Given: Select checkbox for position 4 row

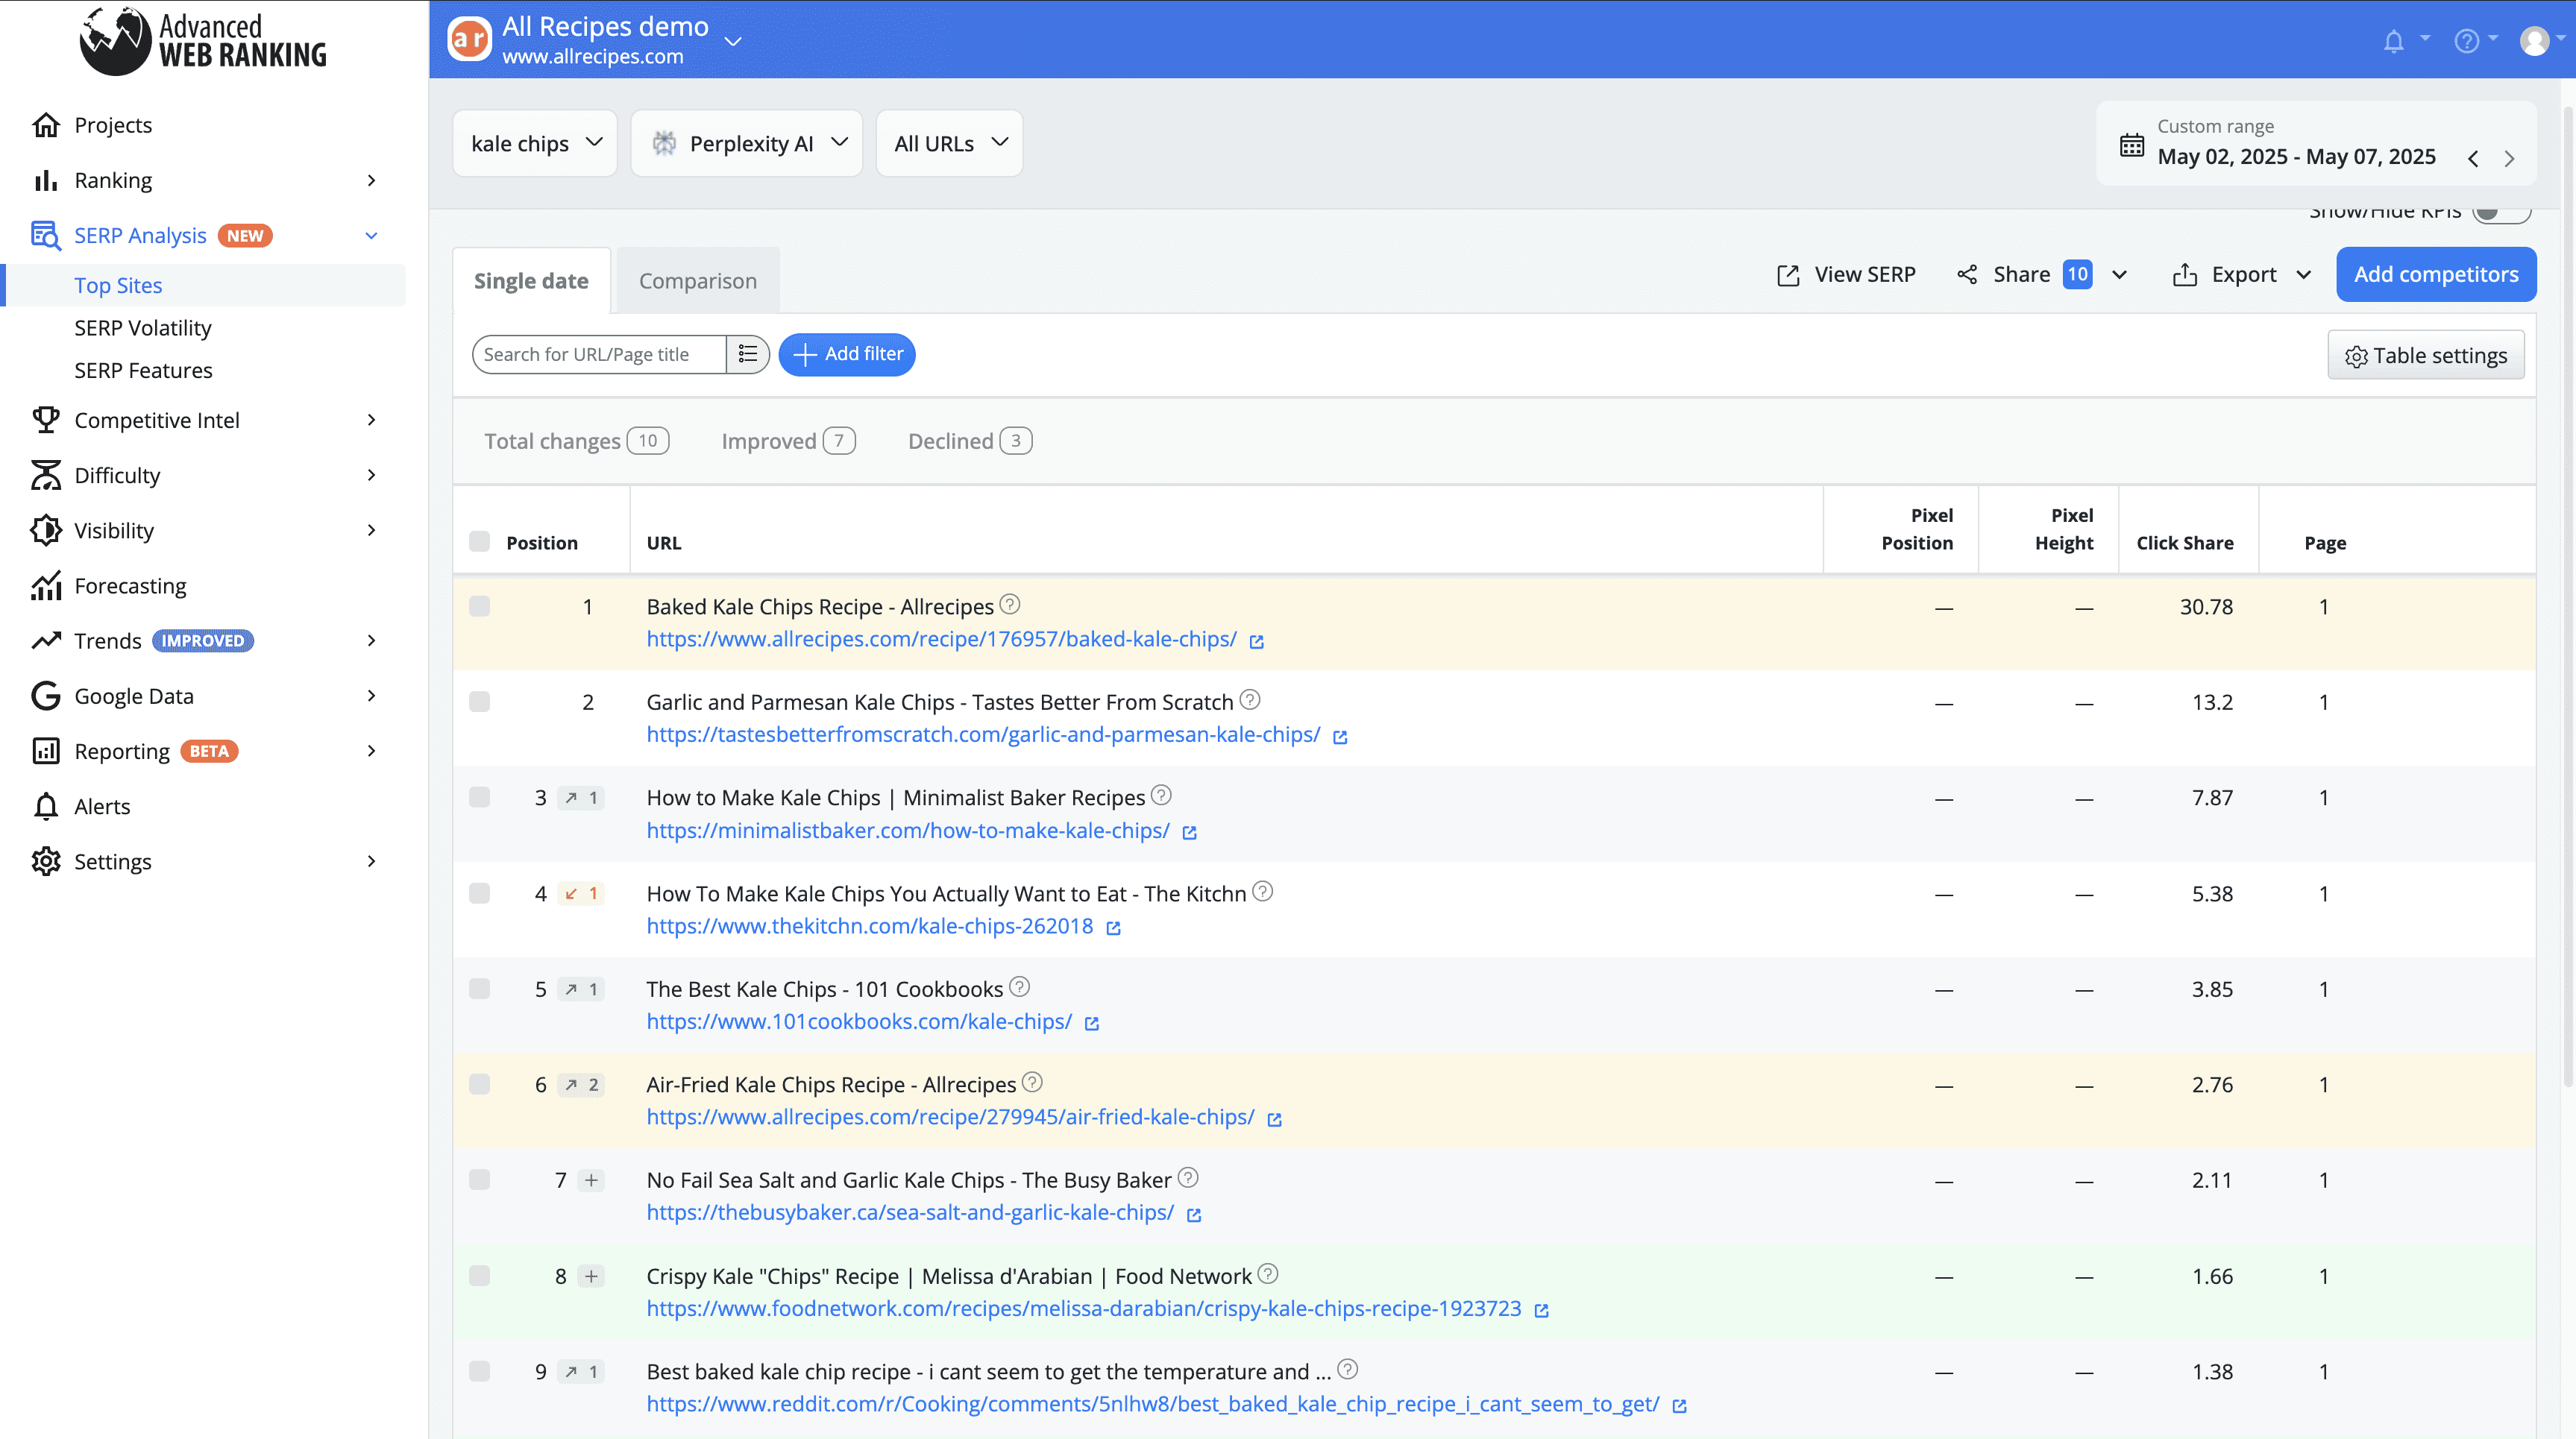Looking at the screenshot, I should point(480,894).
